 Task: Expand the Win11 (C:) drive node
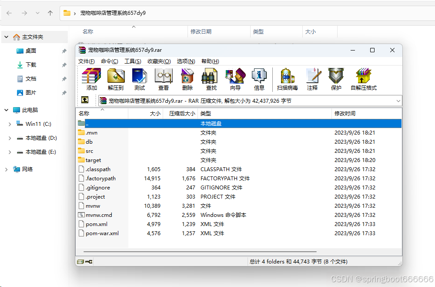[x=10, y=124]
